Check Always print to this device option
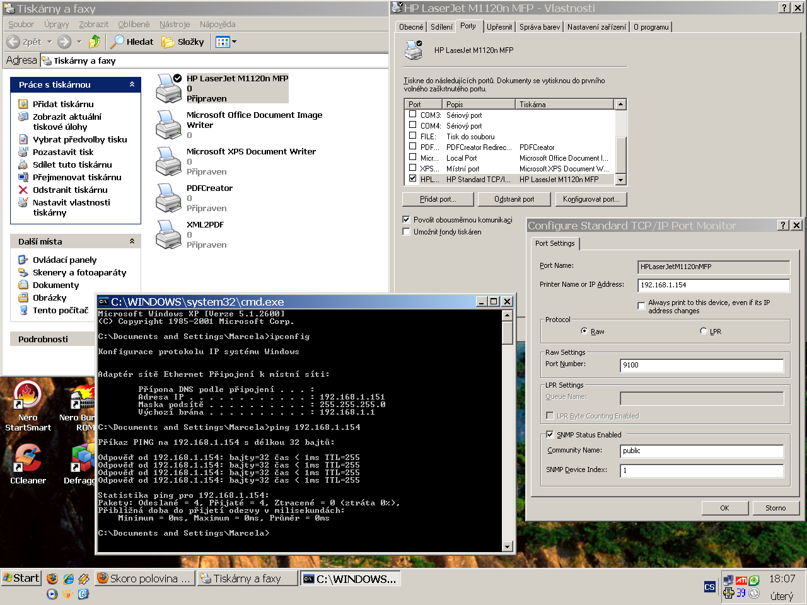The image size is (807, 605). [641, 306]
